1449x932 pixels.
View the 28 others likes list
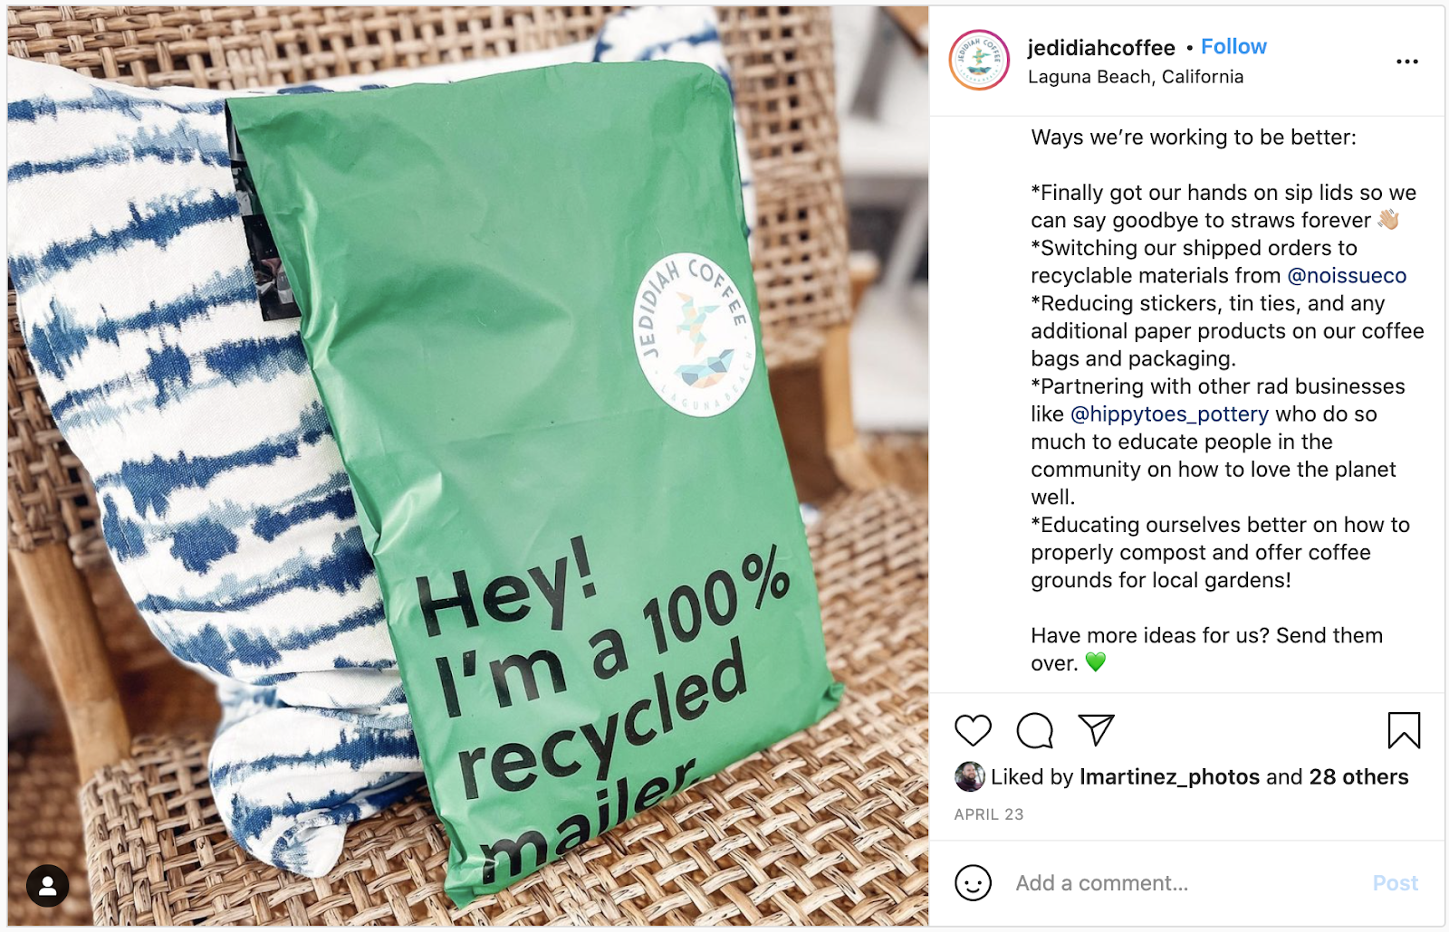coord(1358,777)
